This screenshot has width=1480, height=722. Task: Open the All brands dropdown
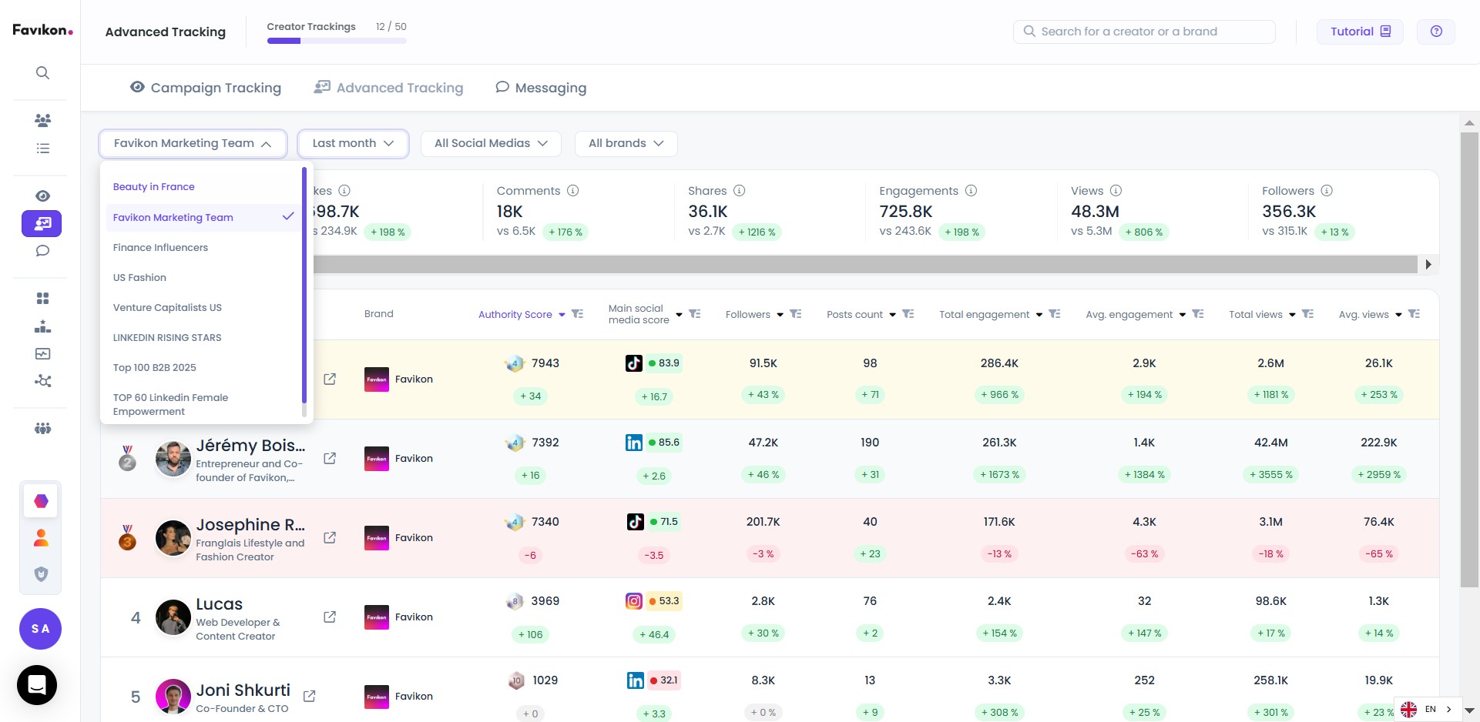coord(626,143)
